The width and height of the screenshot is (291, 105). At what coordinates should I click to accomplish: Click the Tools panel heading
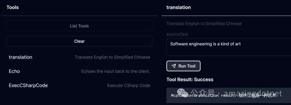pos(13,8)
